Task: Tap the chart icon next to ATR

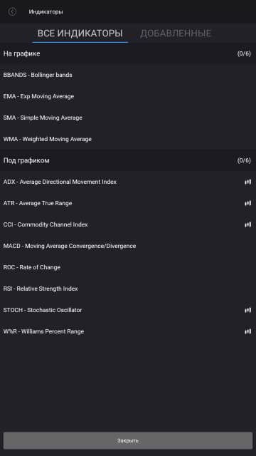Action: pos(247,203)
